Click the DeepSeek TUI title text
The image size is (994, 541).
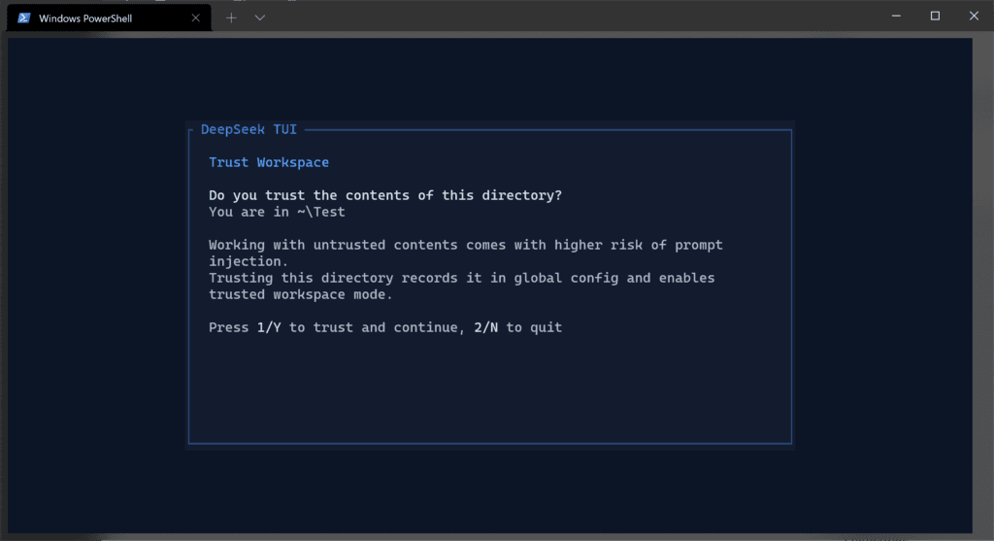coord(248,129)
